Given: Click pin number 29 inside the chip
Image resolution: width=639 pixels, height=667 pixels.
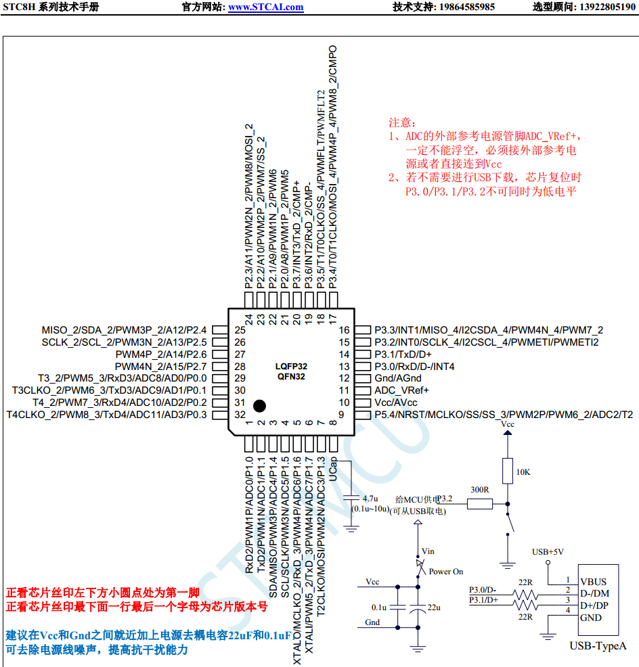Looking at the screenshot, I should [x=240, y=378].
